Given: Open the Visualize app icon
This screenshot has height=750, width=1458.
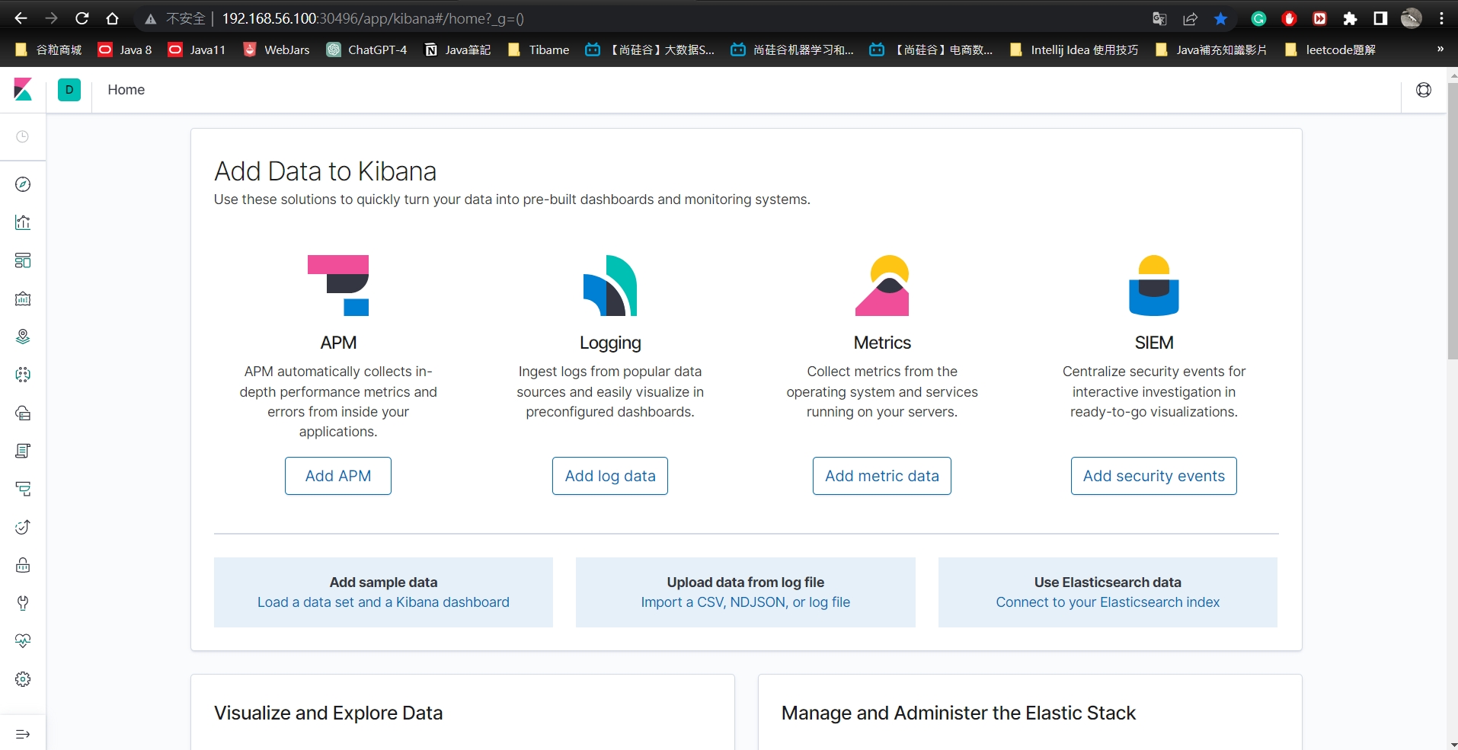Looking at the screenshot, I should pyautogui.click(x=23, y=222).
